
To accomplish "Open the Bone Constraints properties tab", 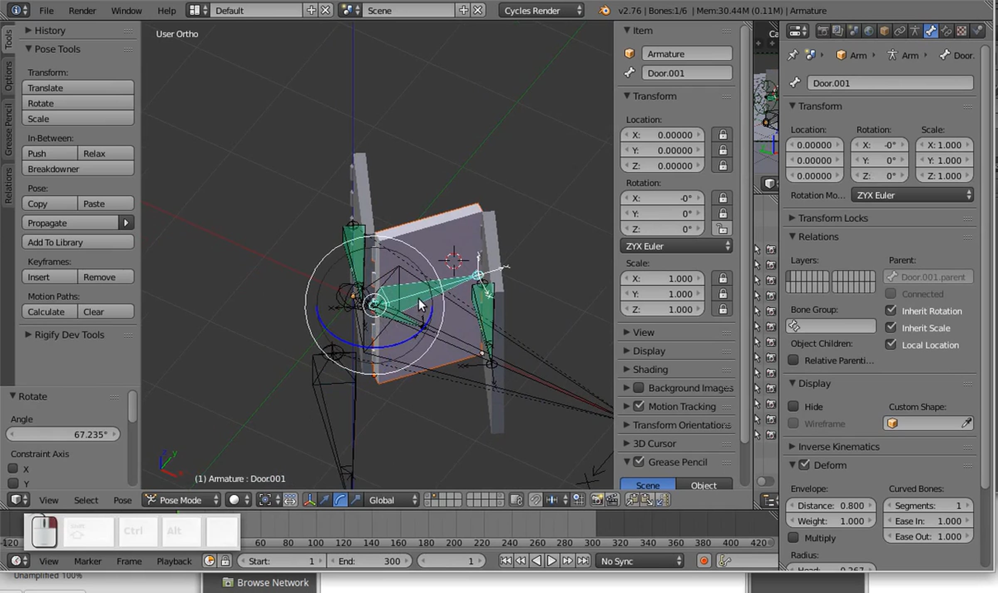I will pyautogui.click(x=946, y=31).
